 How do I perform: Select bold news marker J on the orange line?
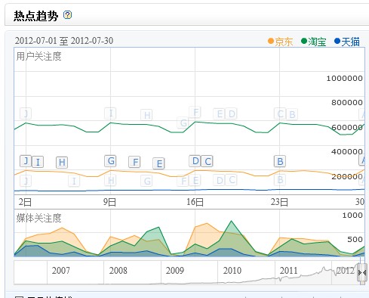tap(26, 161)
